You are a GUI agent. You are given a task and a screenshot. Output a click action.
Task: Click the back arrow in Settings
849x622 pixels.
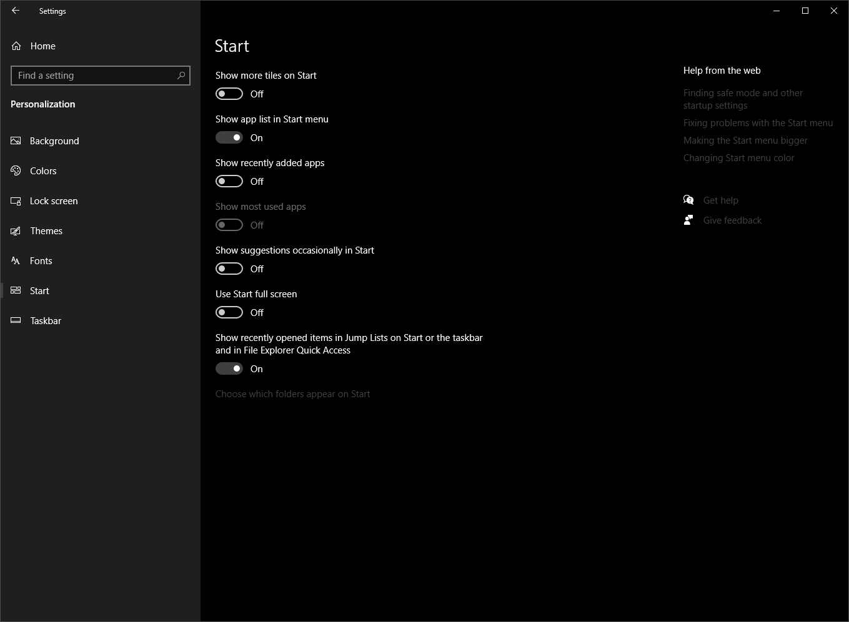pos(15,11)
